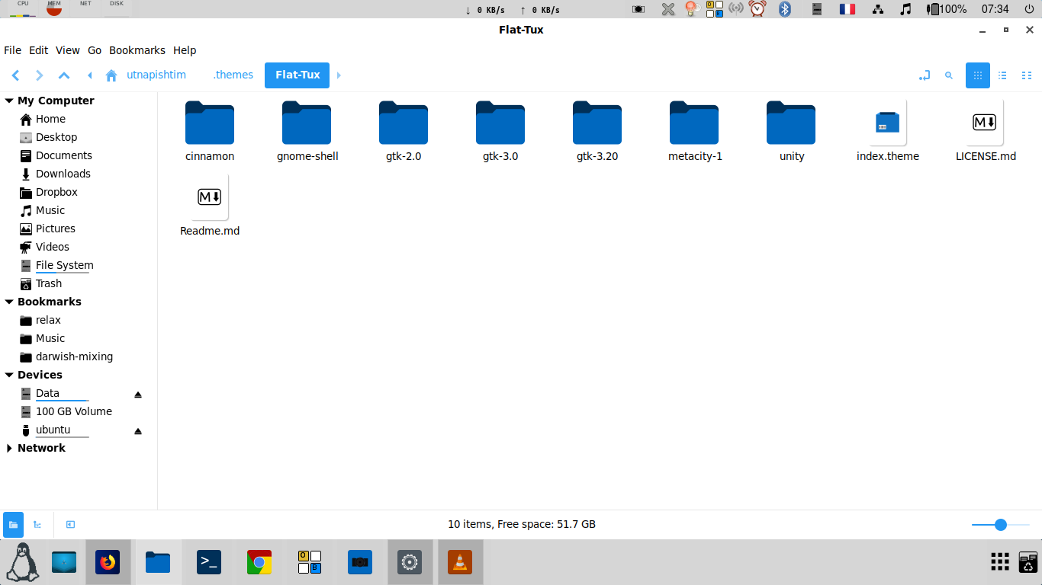Screen dimensions: 1042x585
Task: Collapse the Bookmarks section
Action: tap(9, 302)
